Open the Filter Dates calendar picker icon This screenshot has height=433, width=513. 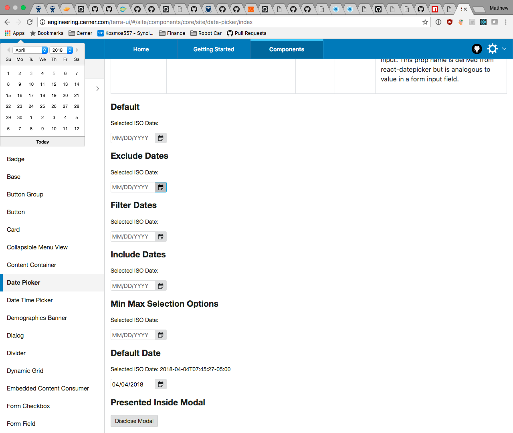coord(160,236)
